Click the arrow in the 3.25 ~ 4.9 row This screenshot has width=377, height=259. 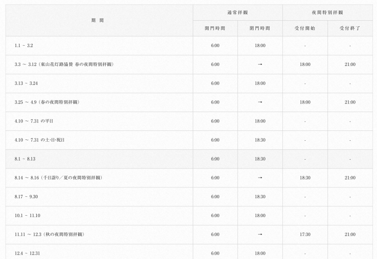click(x=260, y=102)
